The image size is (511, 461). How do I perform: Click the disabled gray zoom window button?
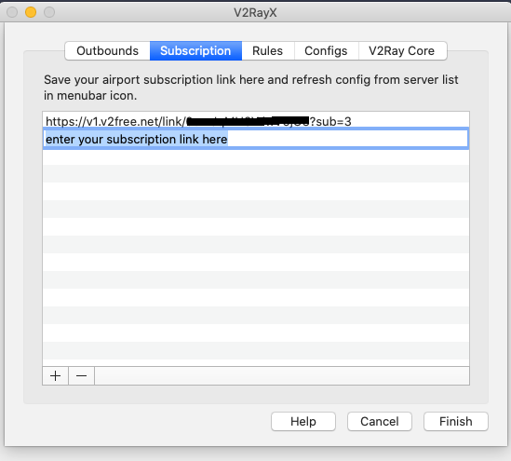(x=49, y=12)
